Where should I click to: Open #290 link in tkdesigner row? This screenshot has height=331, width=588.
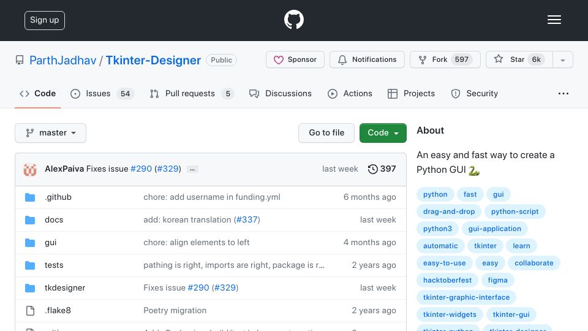pyautogui.click(x=198, y=287)
